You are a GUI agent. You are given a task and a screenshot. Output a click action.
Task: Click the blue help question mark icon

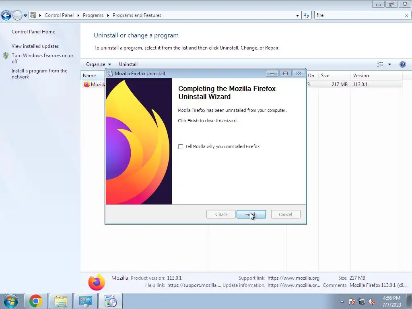tap(402, 64)
